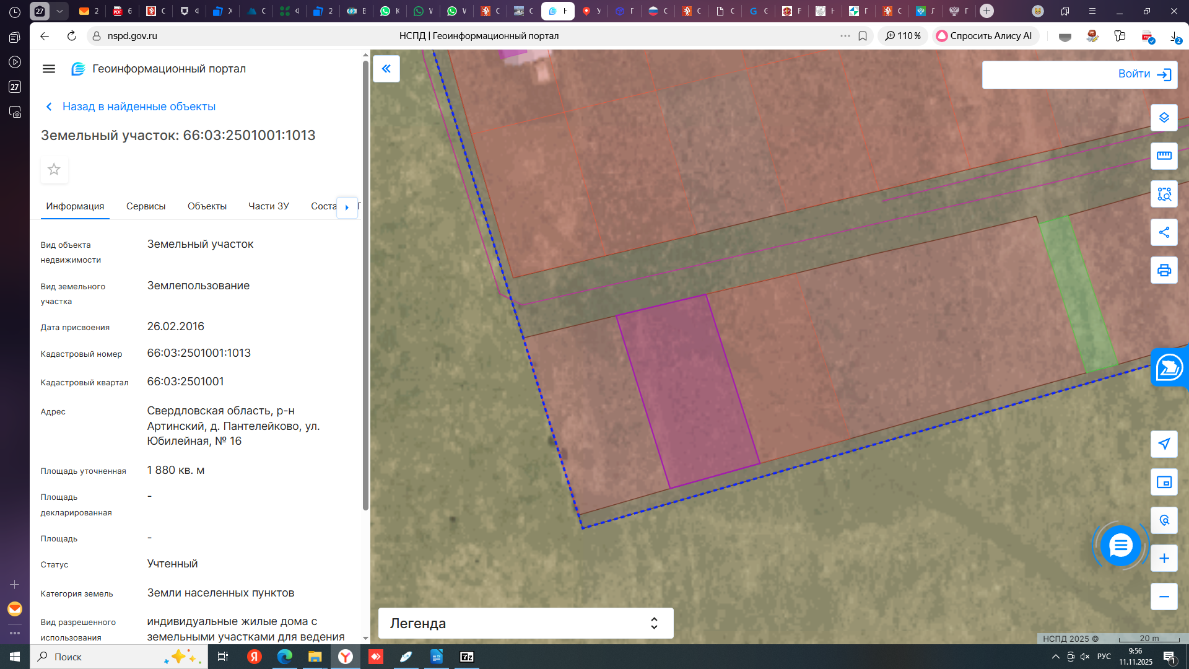Select the ruler measurement tool
Image resolution: width=1189 pixels, height=669 pixels.
tap(1164, 156)
